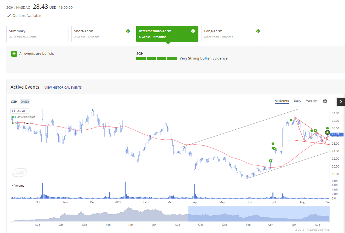Click the Short-Term green up arrow icon
Viewport: 345px width, 233px height.
click(x=128, y=31)
